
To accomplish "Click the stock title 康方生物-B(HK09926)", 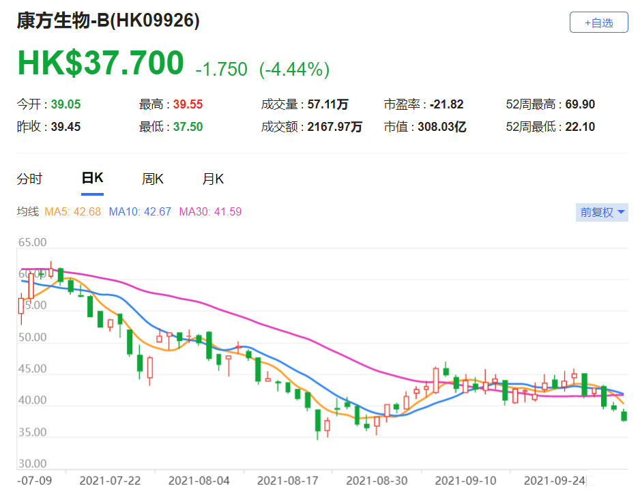I will [x=108, y=20].
